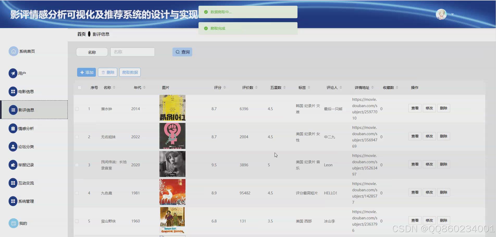
Task: Select 影评信息 in the sidebar
Action: 34,110
